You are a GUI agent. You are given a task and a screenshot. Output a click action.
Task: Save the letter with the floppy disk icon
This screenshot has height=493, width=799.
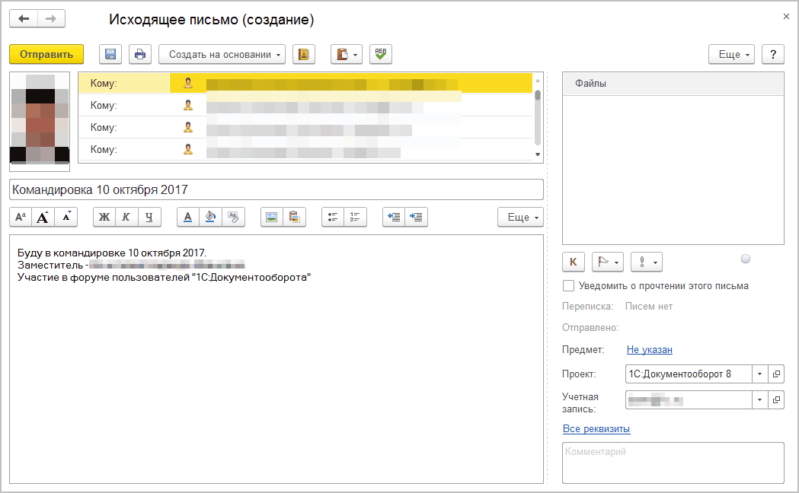pos(110,55)
